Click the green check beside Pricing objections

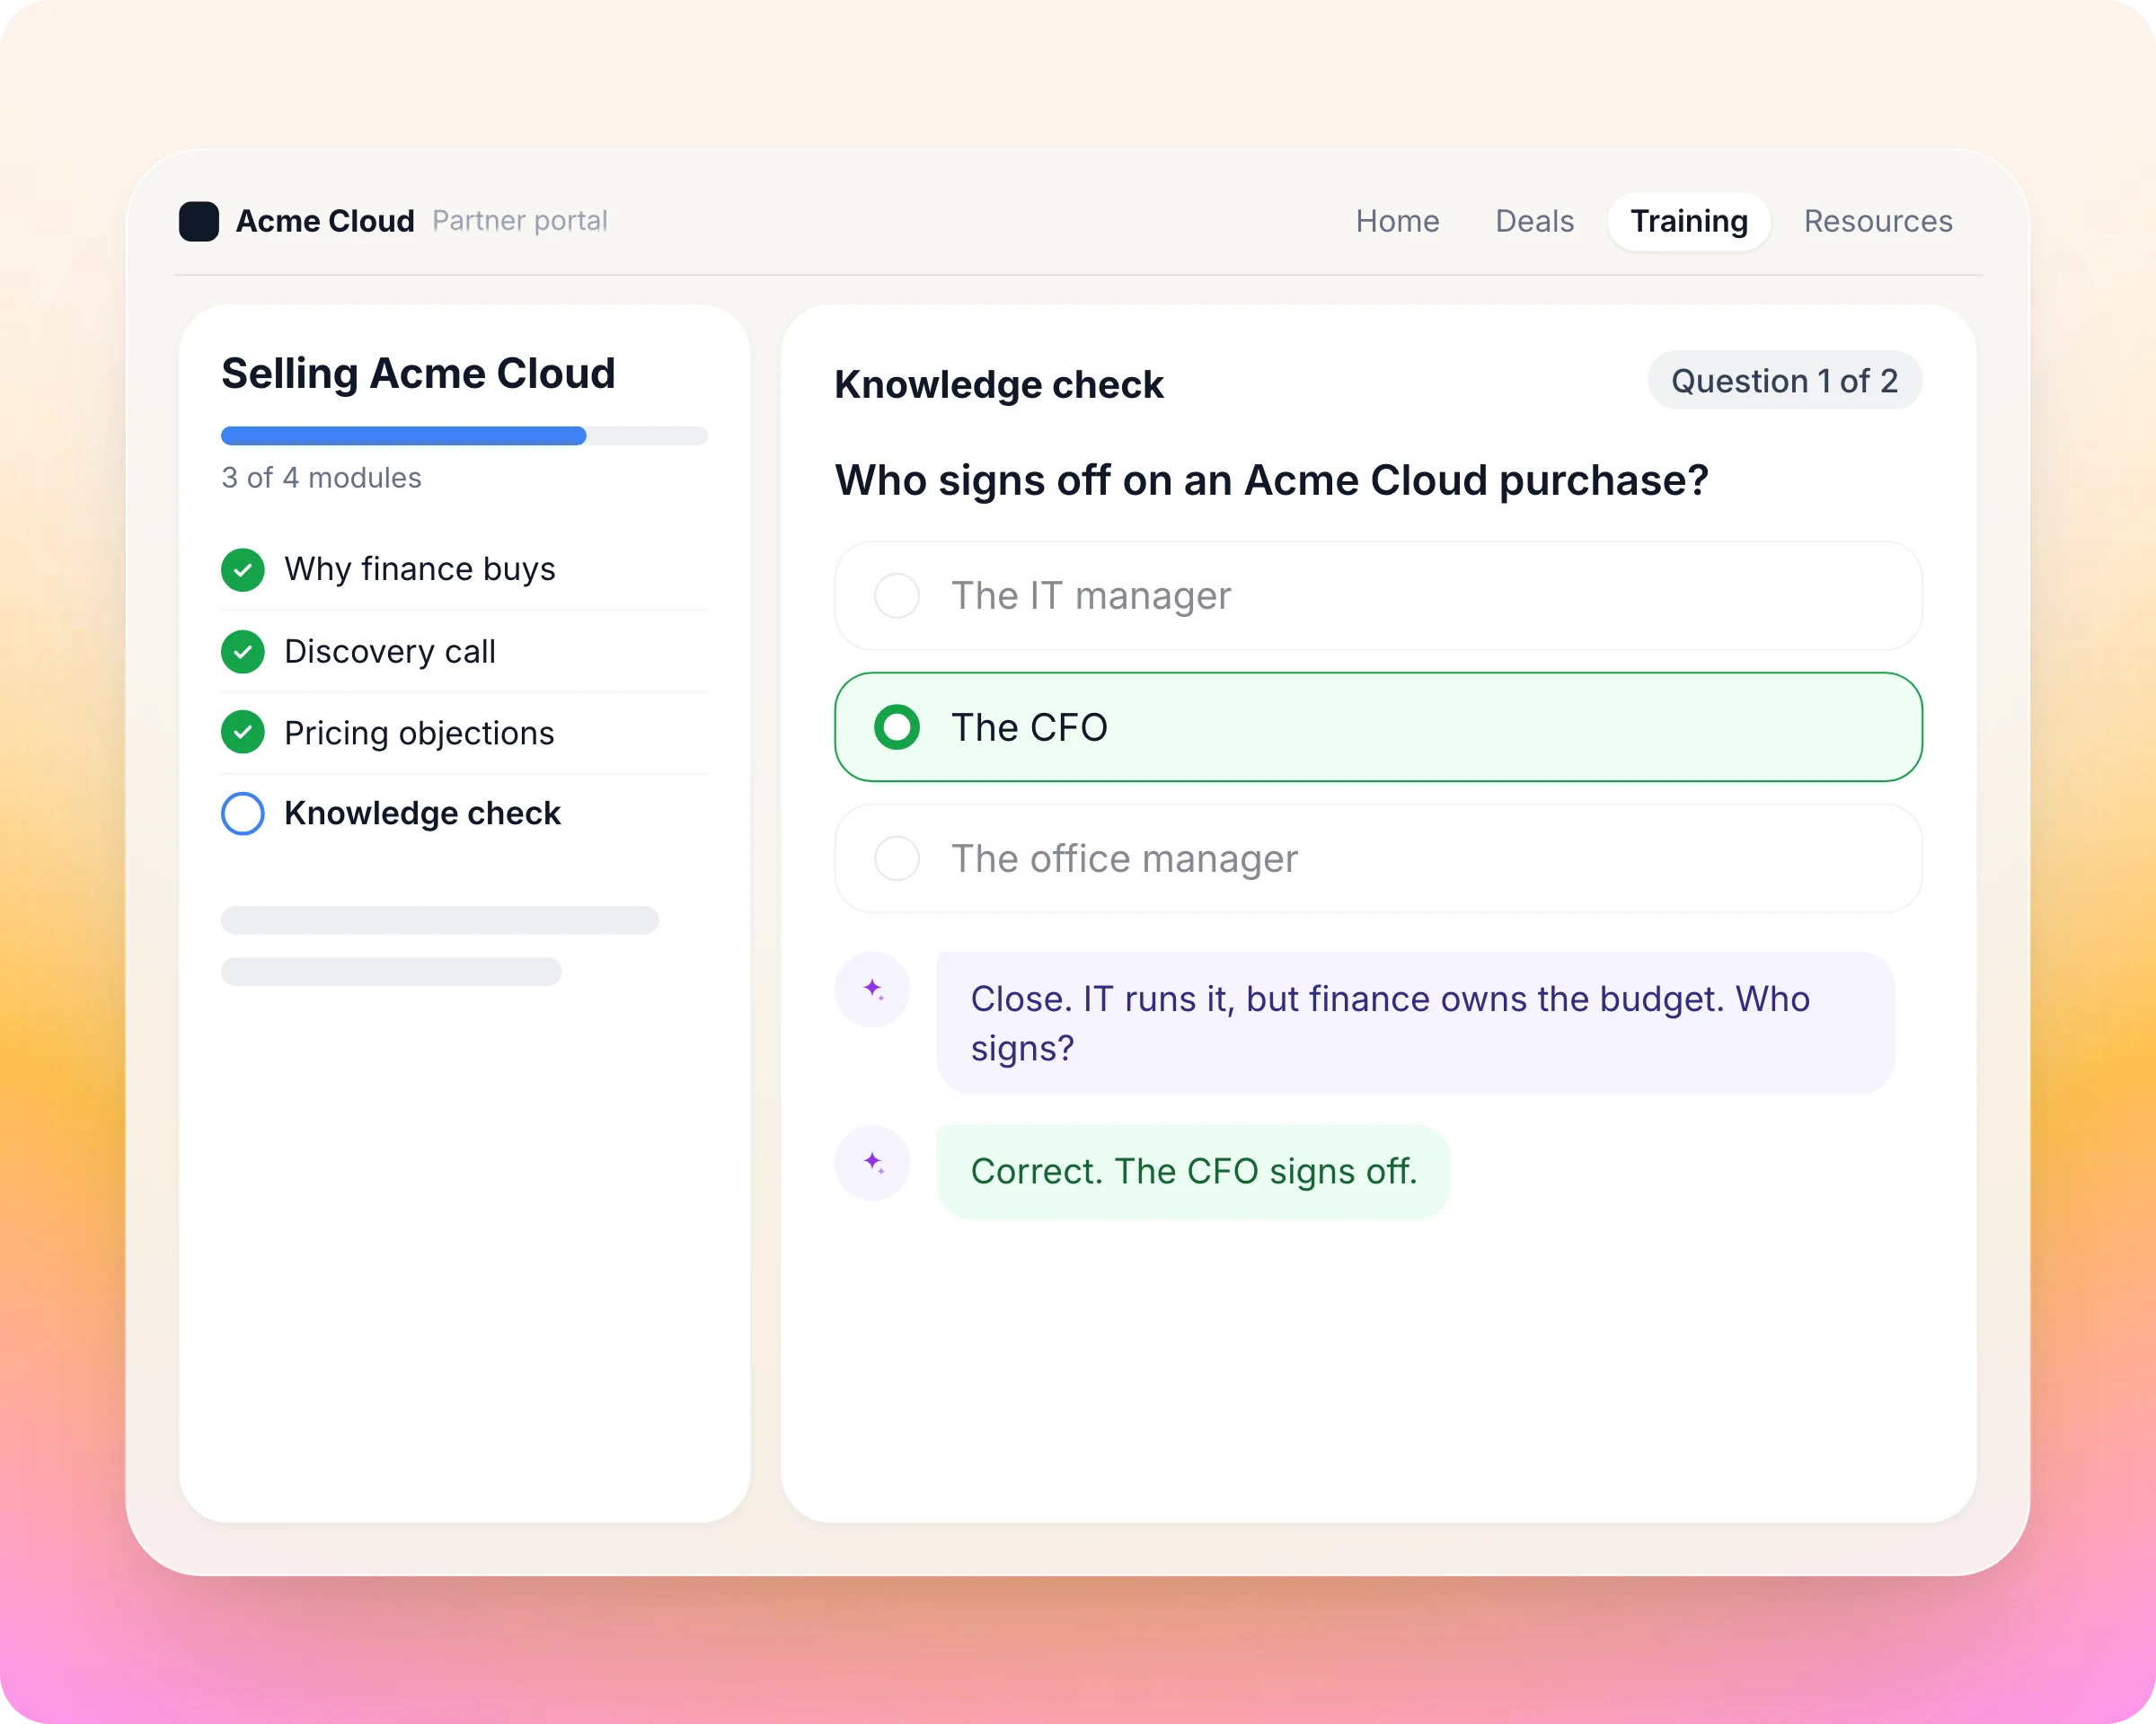tap(243, 733)
